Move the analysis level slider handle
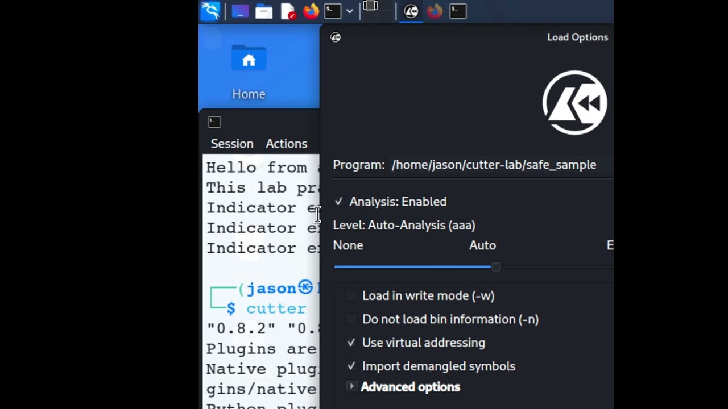This screenshot has height=409, width=728. pos(496,266)
